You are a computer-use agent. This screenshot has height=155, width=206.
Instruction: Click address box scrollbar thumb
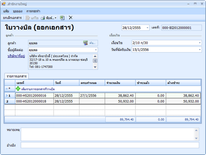[x=95, y=61]
